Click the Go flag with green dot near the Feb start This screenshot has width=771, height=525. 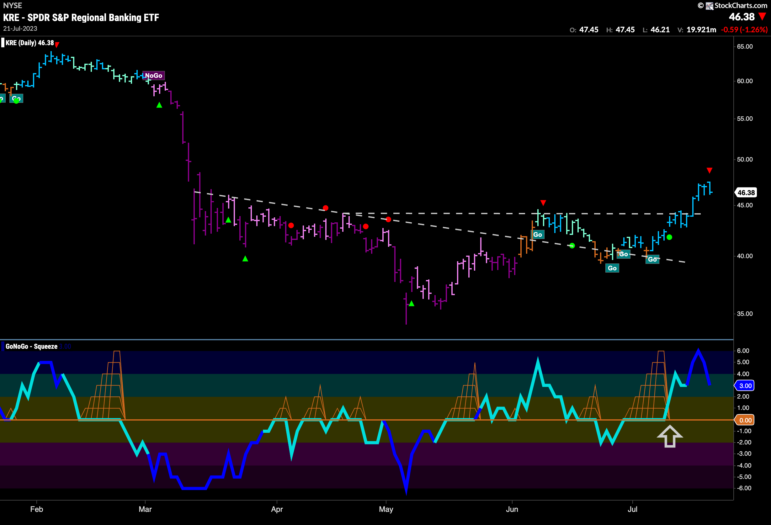[16, 99]
